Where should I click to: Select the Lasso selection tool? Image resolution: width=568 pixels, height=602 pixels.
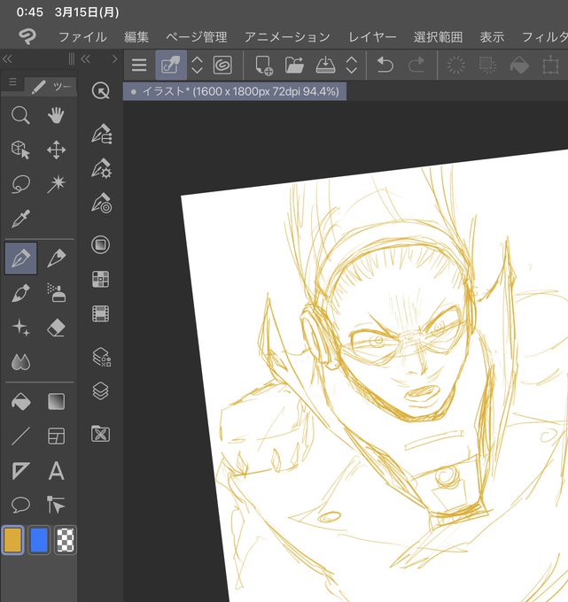20,184
